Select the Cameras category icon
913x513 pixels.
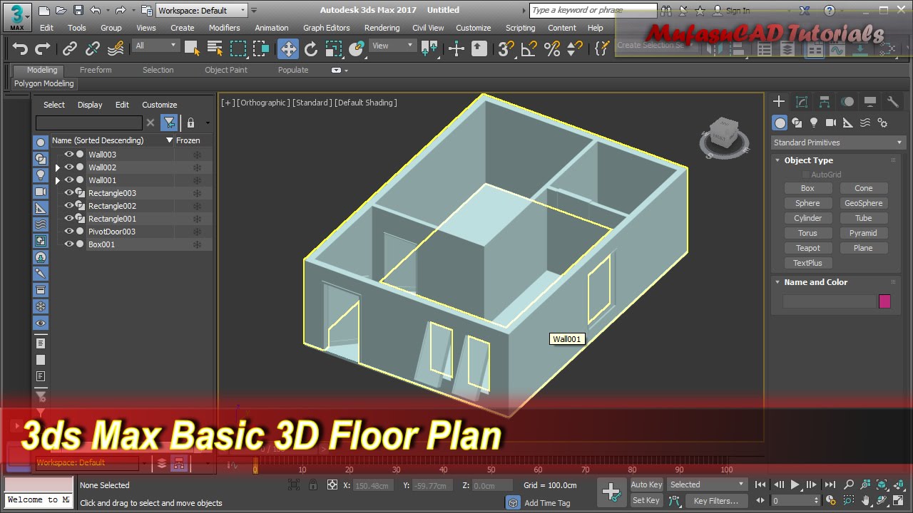831,123
